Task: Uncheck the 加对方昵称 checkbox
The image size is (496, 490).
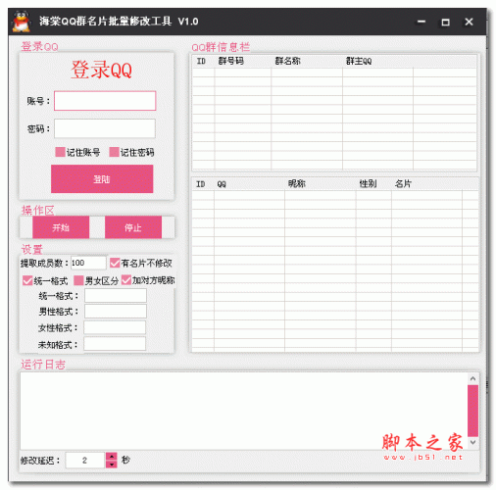Action: 126,280
